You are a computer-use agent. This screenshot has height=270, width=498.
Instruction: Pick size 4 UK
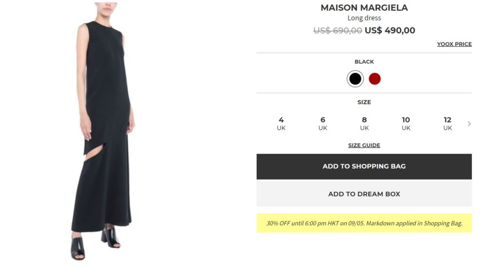tap(281, 124)
